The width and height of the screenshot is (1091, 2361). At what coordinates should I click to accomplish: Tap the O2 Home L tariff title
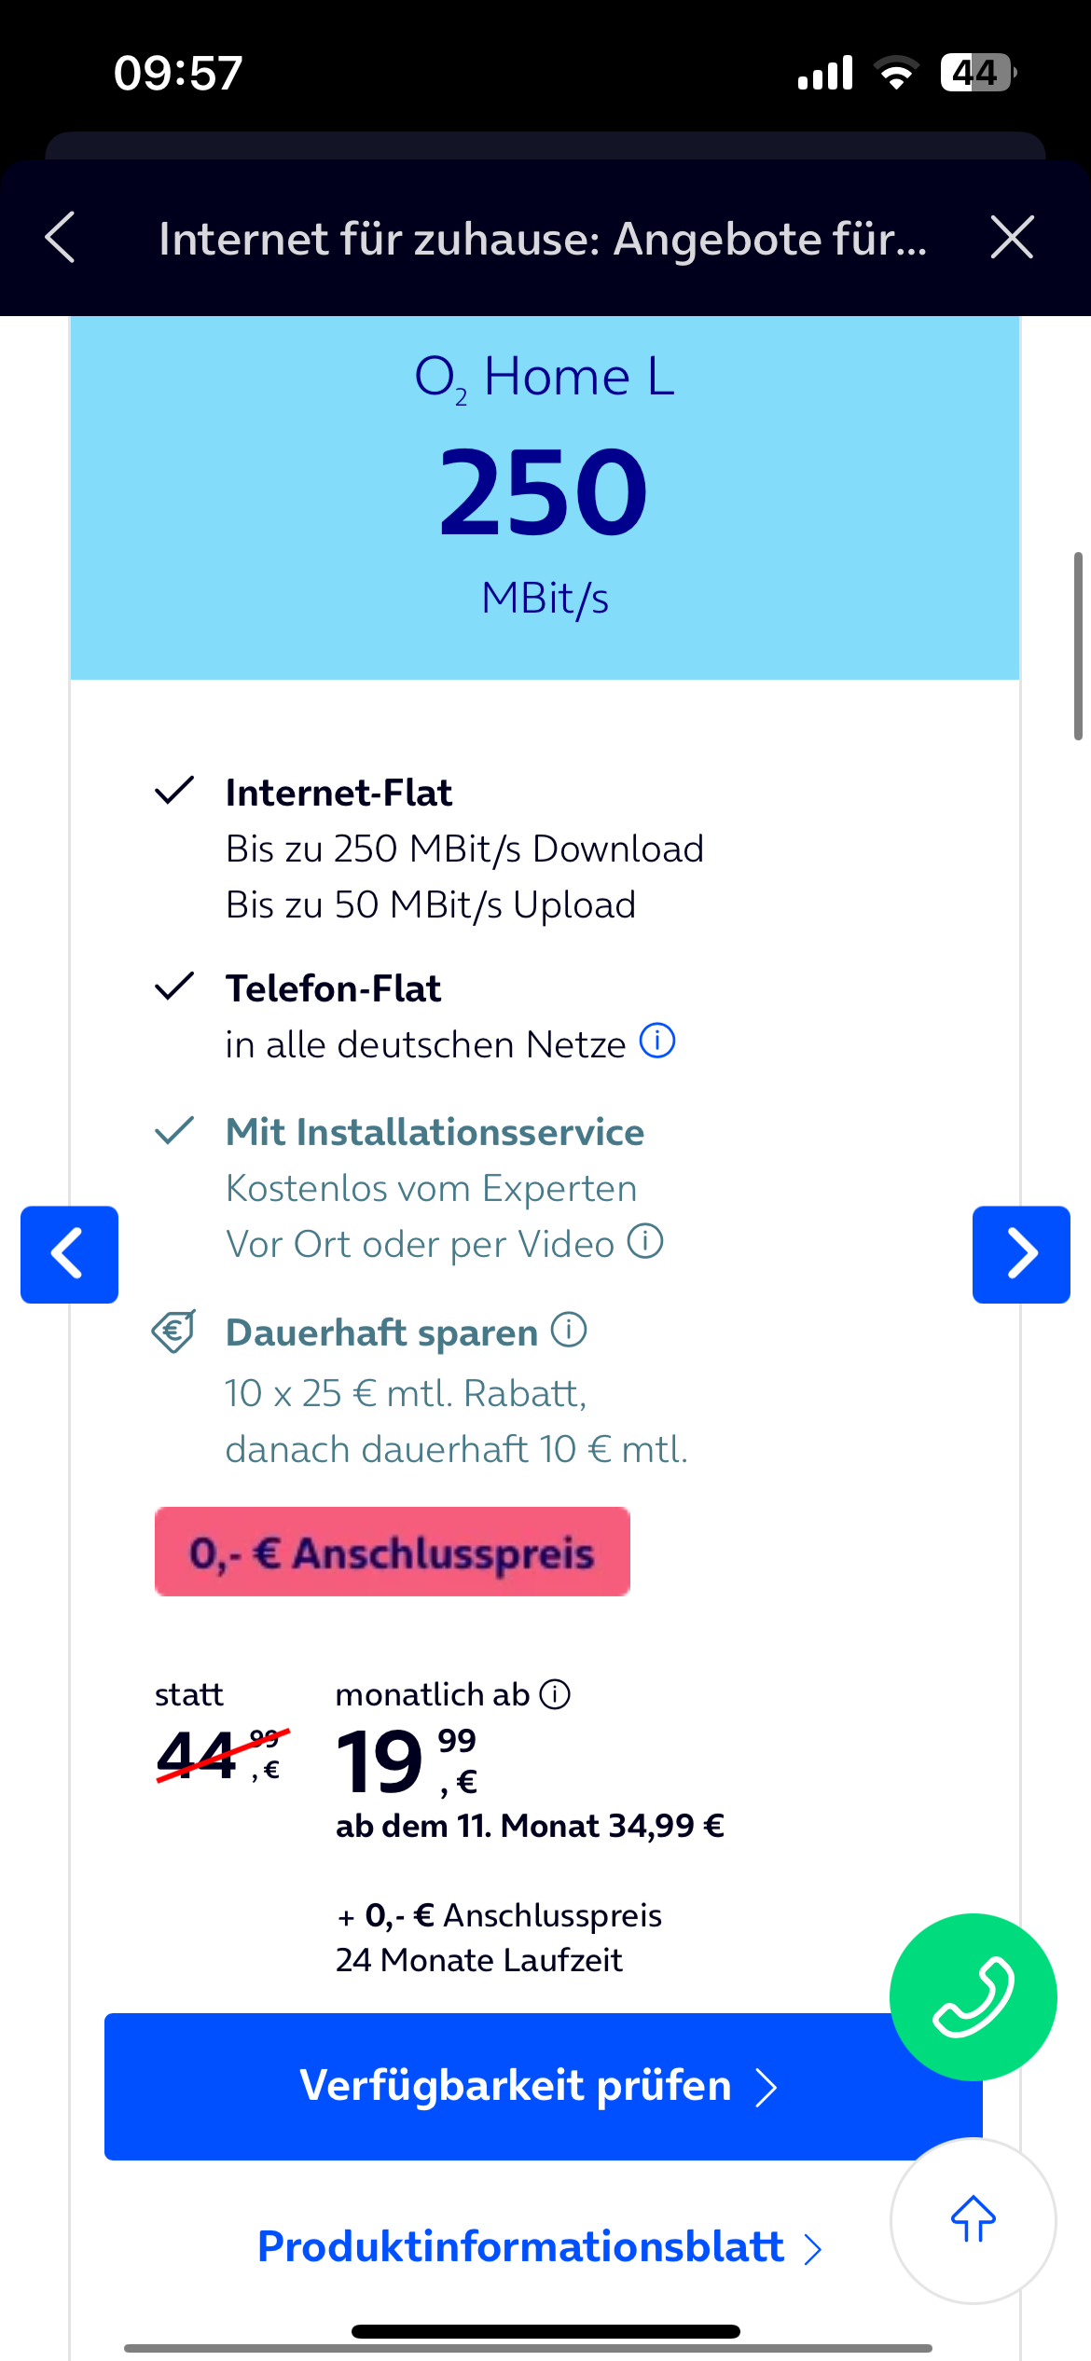click(545, 378)
